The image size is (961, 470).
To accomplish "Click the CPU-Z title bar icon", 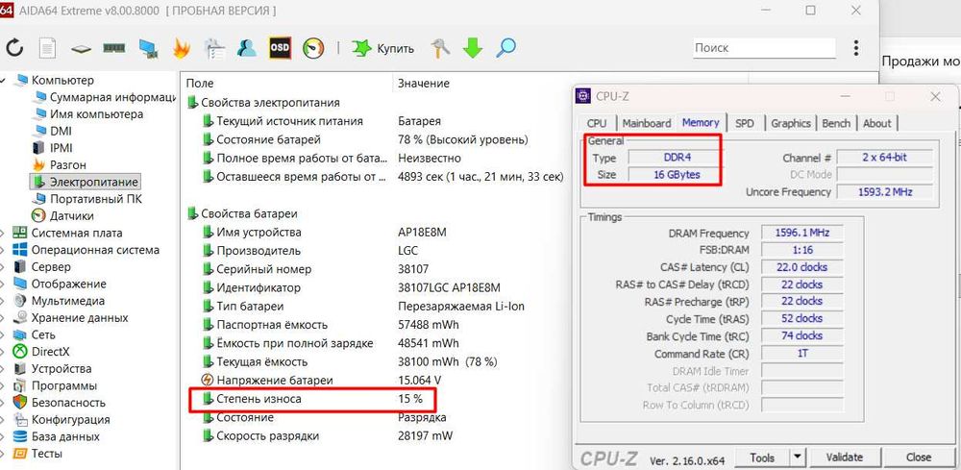I will 584,96.
